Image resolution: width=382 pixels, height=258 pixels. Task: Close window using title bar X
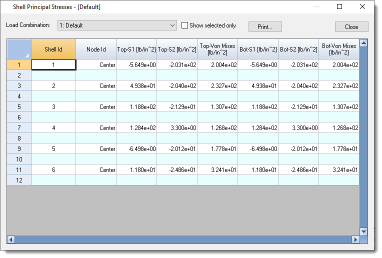(362, 7)
